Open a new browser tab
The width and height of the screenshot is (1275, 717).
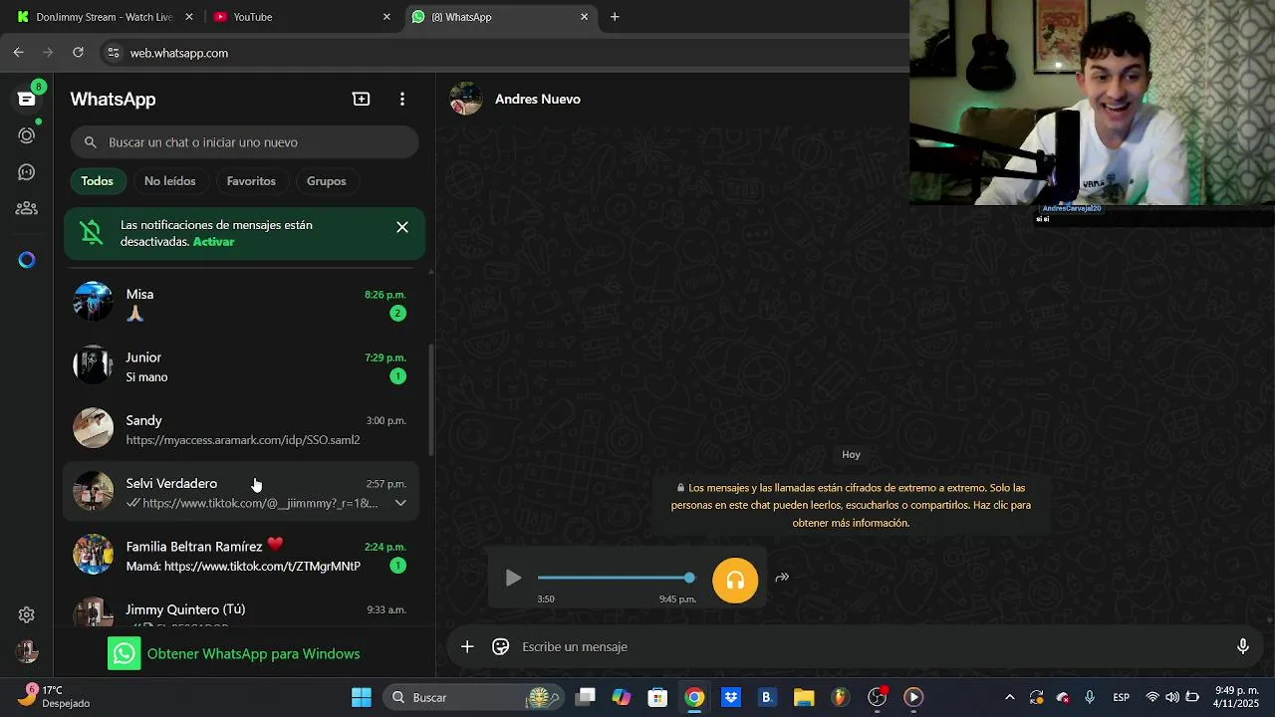tap(615, 17)
